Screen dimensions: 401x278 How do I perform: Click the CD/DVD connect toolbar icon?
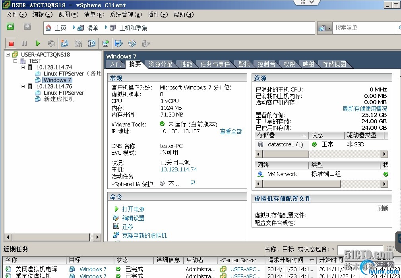132,43
